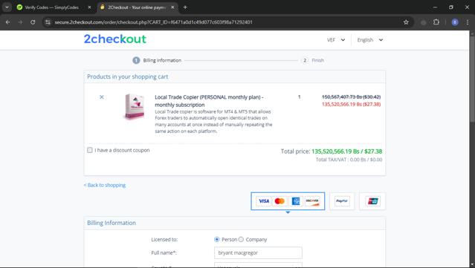Click the discounted price '135,520,566.19 Bs ($27.38)' in red

pyautogui.click(x=351, y=104)
